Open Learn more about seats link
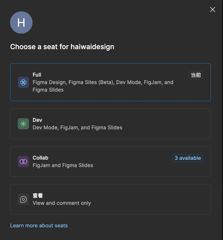The width and height of the screenshot is (223, 240). click(x=39, y=226)
